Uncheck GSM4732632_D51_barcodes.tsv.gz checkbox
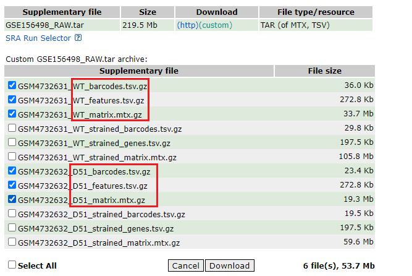Viewport: 412px width, 276px height. click(12, 171)
